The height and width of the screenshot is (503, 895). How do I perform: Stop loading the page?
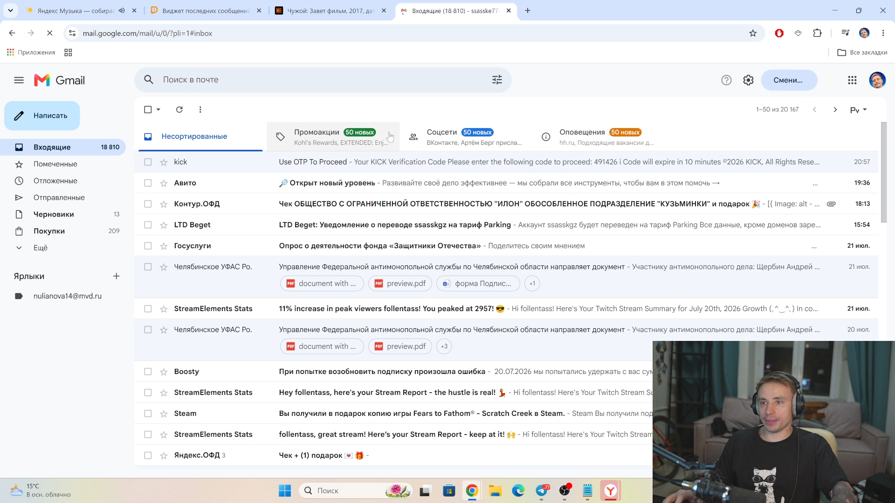(x=49, y=33)
